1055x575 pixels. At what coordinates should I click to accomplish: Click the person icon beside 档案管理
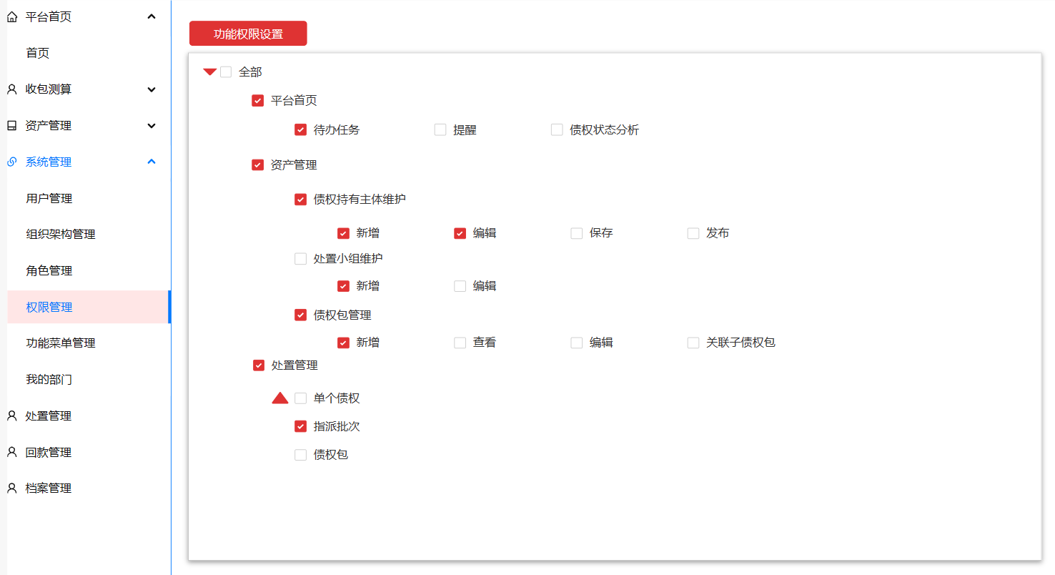(x=11, y=488)
